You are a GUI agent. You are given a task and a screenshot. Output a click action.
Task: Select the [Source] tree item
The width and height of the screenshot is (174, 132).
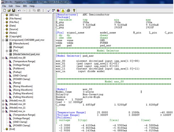tap(13, 29)
